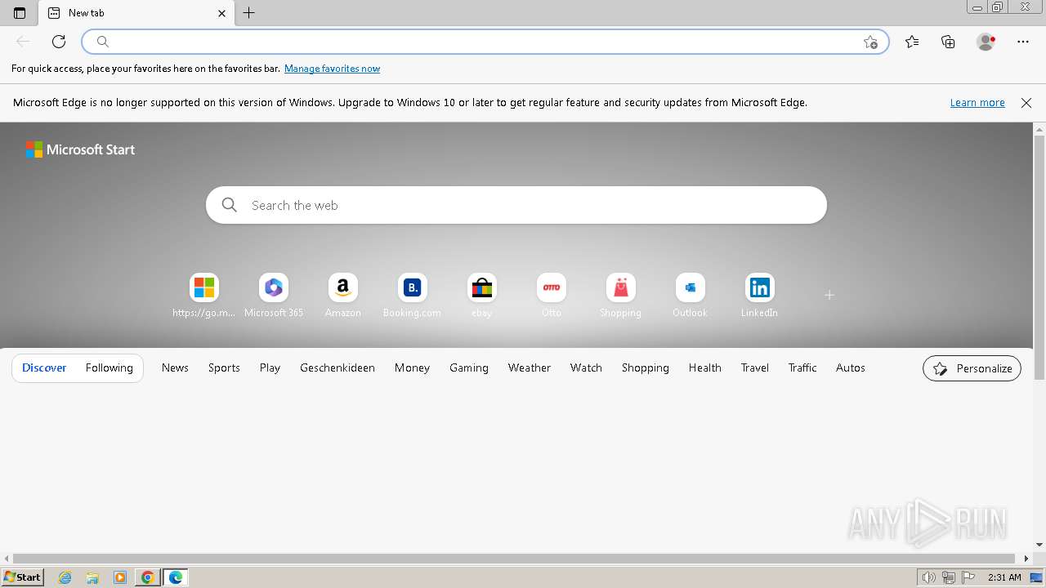Viewport: 1046px width, 588px height.
Task: Click Manage favorites now link
Action: point(332,69)
